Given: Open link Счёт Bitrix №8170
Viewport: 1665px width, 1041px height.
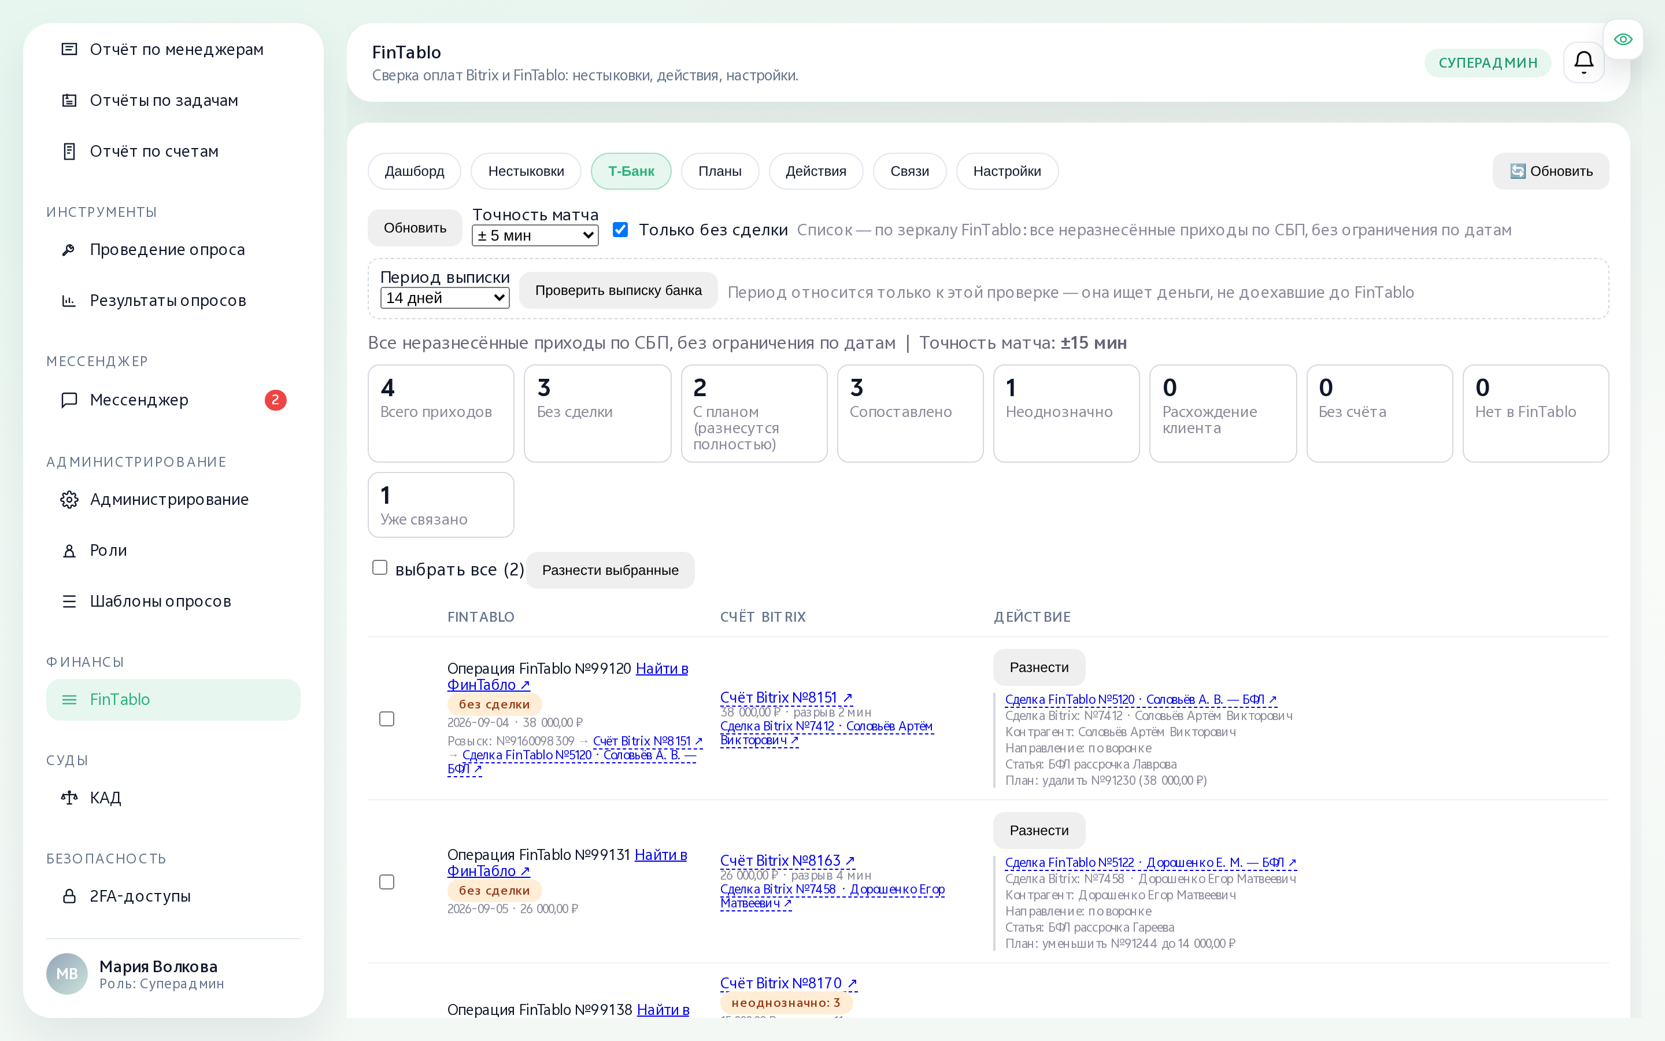Looking at the screenshot, I should pos(789,983).
